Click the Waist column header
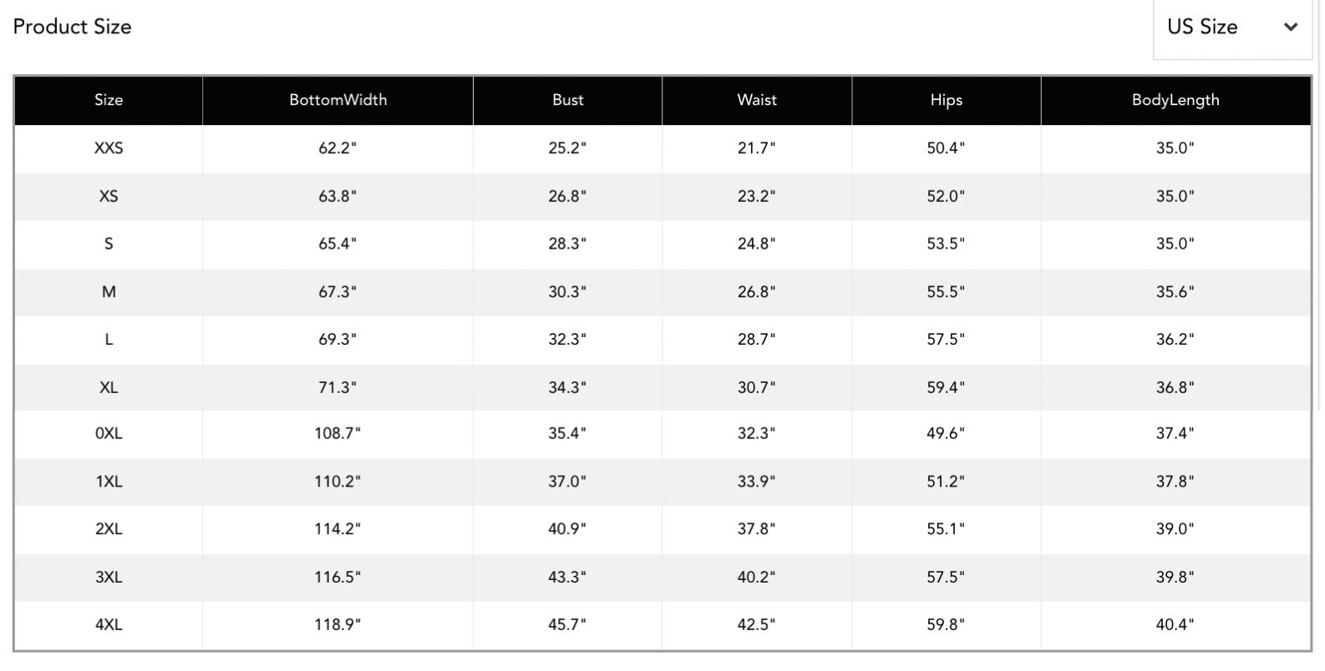This screenshot has width=1325, height=671. point(756,100)
